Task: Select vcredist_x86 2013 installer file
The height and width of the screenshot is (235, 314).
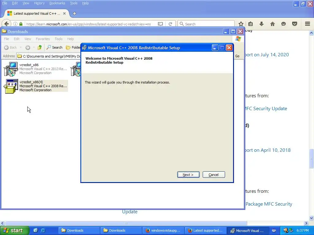Action: (x=36, y=69)
